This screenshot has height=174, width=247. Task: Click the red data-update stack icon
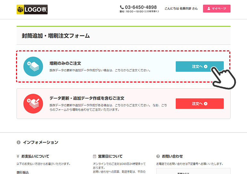coord(33,104)
